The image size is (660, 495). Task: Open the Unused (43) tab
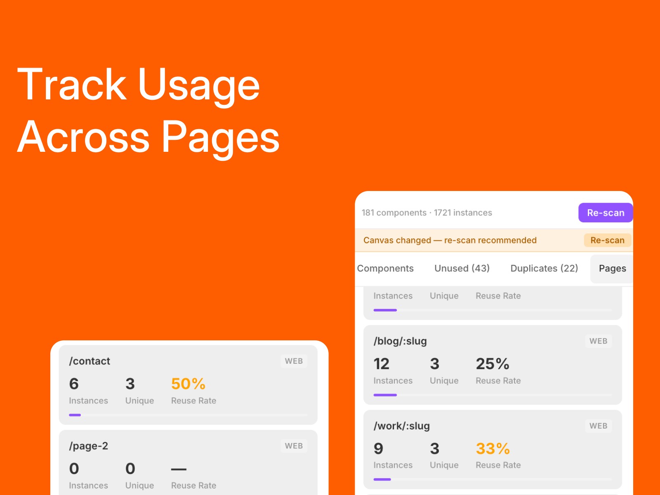[462, 268]
